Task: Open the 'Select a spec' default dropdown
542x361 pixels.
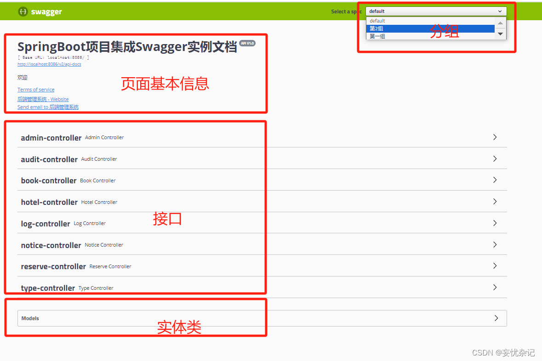Action: coord(436,11)
